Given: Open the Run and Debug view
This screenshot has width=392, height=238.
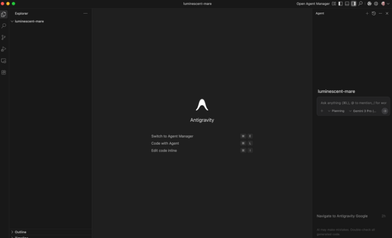Looking at the screenshot, I should pyautogui.click(x=4, y=49).
